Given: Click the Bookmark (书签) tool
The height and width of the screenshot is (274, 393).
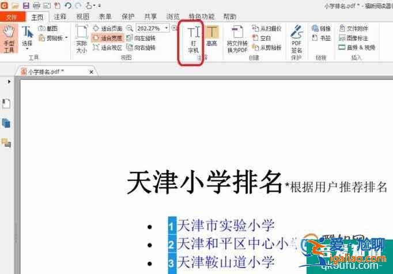Looking at the screenshot, I should [x=322, y=38].
